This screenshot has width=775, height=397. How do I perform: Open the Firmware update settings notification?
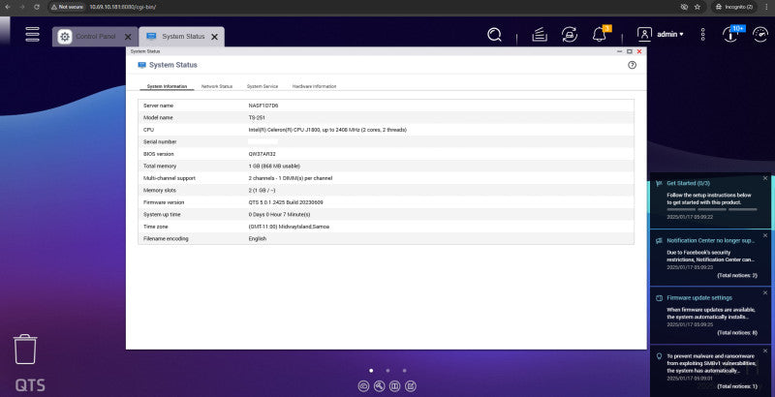coord(710,315)
